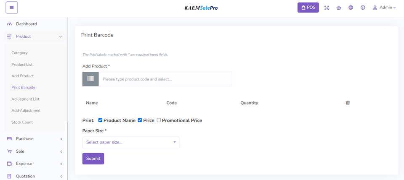Image resolution: width=404 pixels, height=180 pixels.
Task: Open Add Adjustment menu item
Action: [26, 110]
